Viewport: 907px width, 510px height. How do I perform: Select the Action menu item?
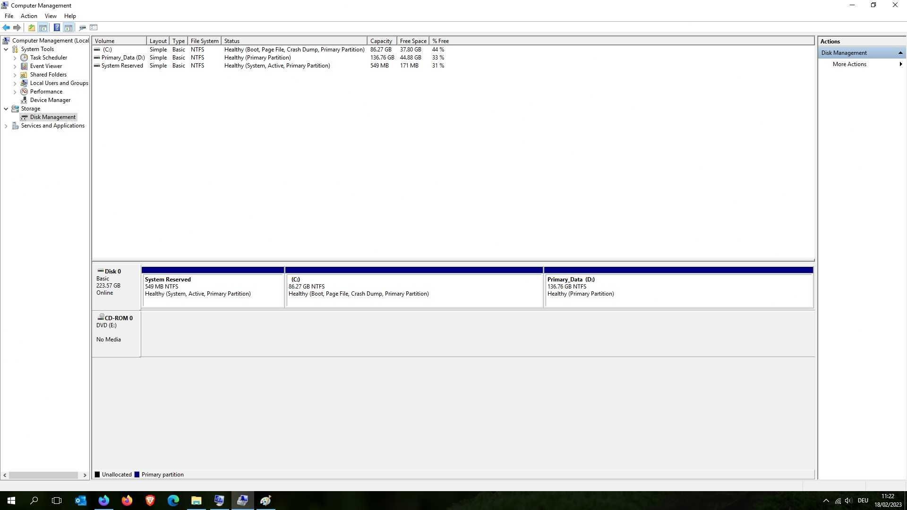click(29, 16)
